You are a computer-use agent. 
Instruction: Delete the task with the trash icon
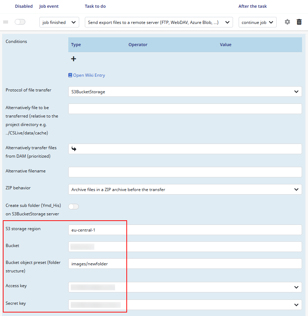[299, 22]
